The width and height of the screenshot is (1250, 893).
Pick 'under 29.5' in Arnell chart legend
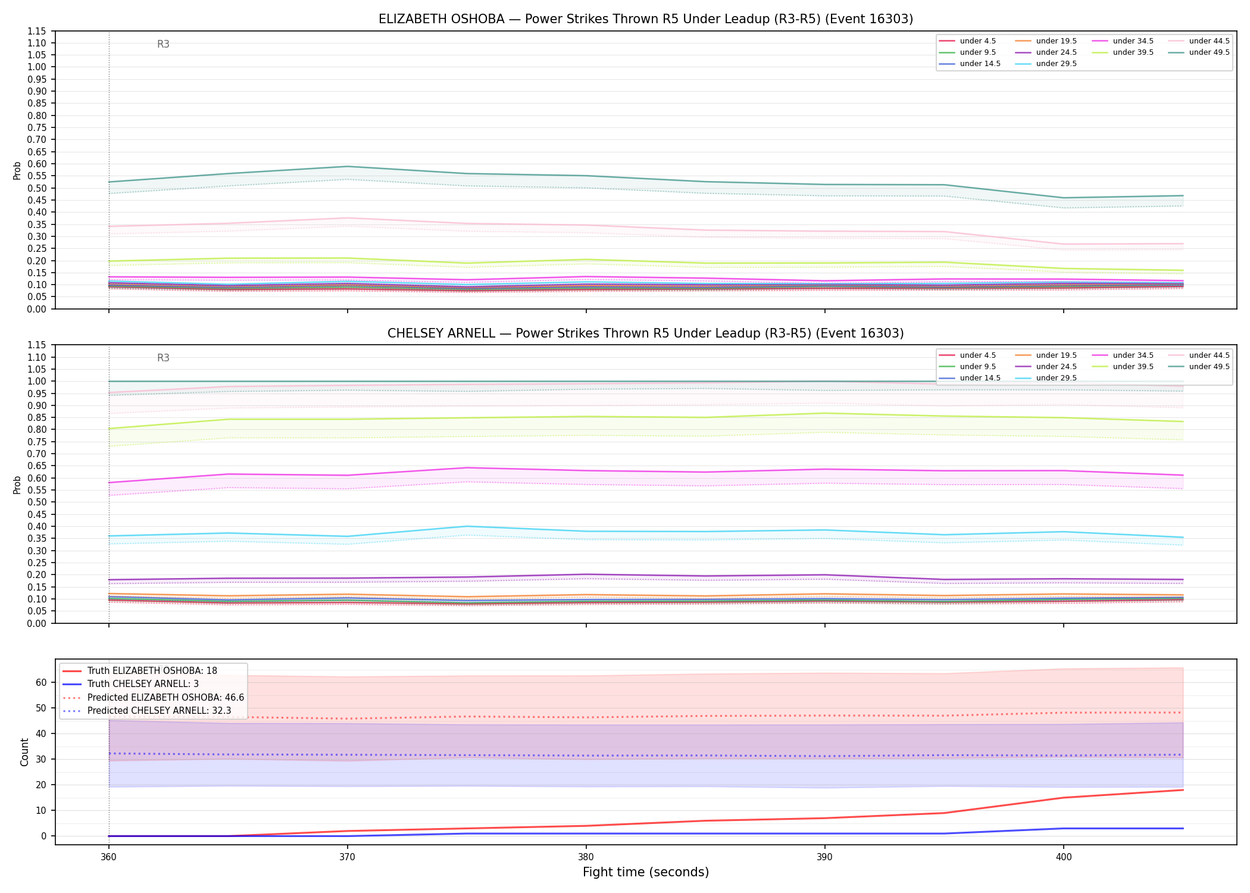click(x=1045, y=378)
